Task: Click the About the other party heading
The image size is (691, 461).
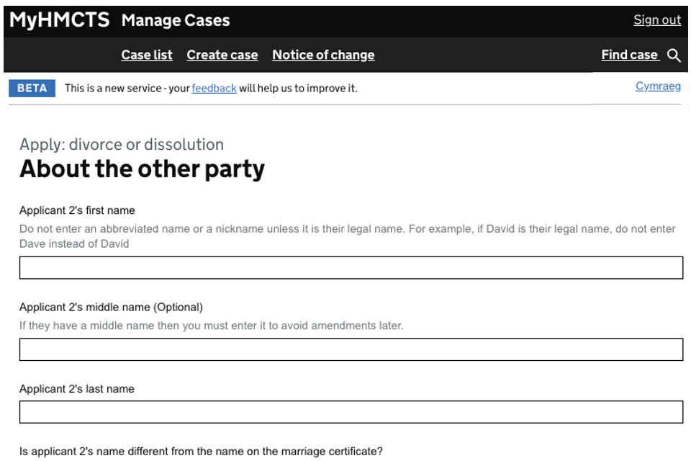Action: 142,169
